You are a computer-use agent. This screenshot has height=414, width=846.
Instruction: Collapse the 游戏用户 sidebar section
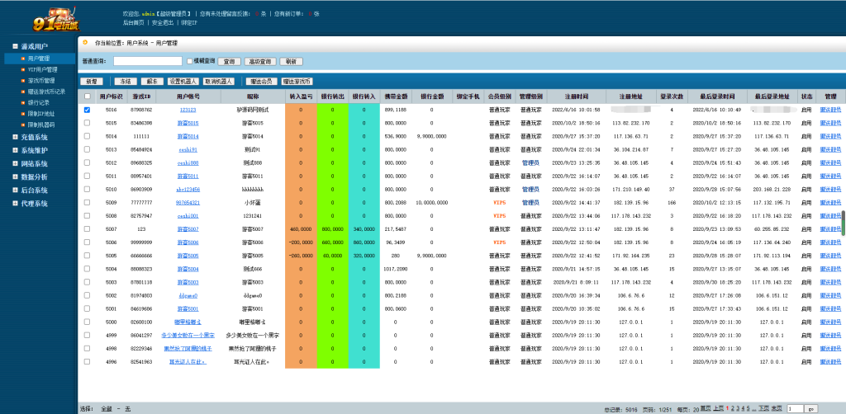point(15,47)
